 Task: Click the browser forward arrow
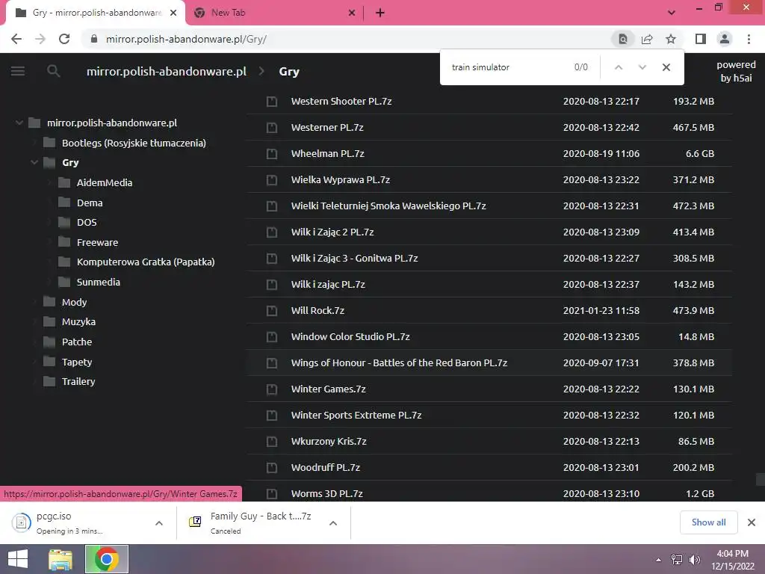coord(40,39)
